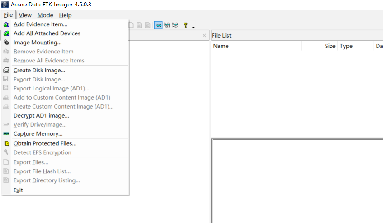Close the Evidence Tree panel
The height and width of the screenshot is (223, 383).
pos(205,36)
